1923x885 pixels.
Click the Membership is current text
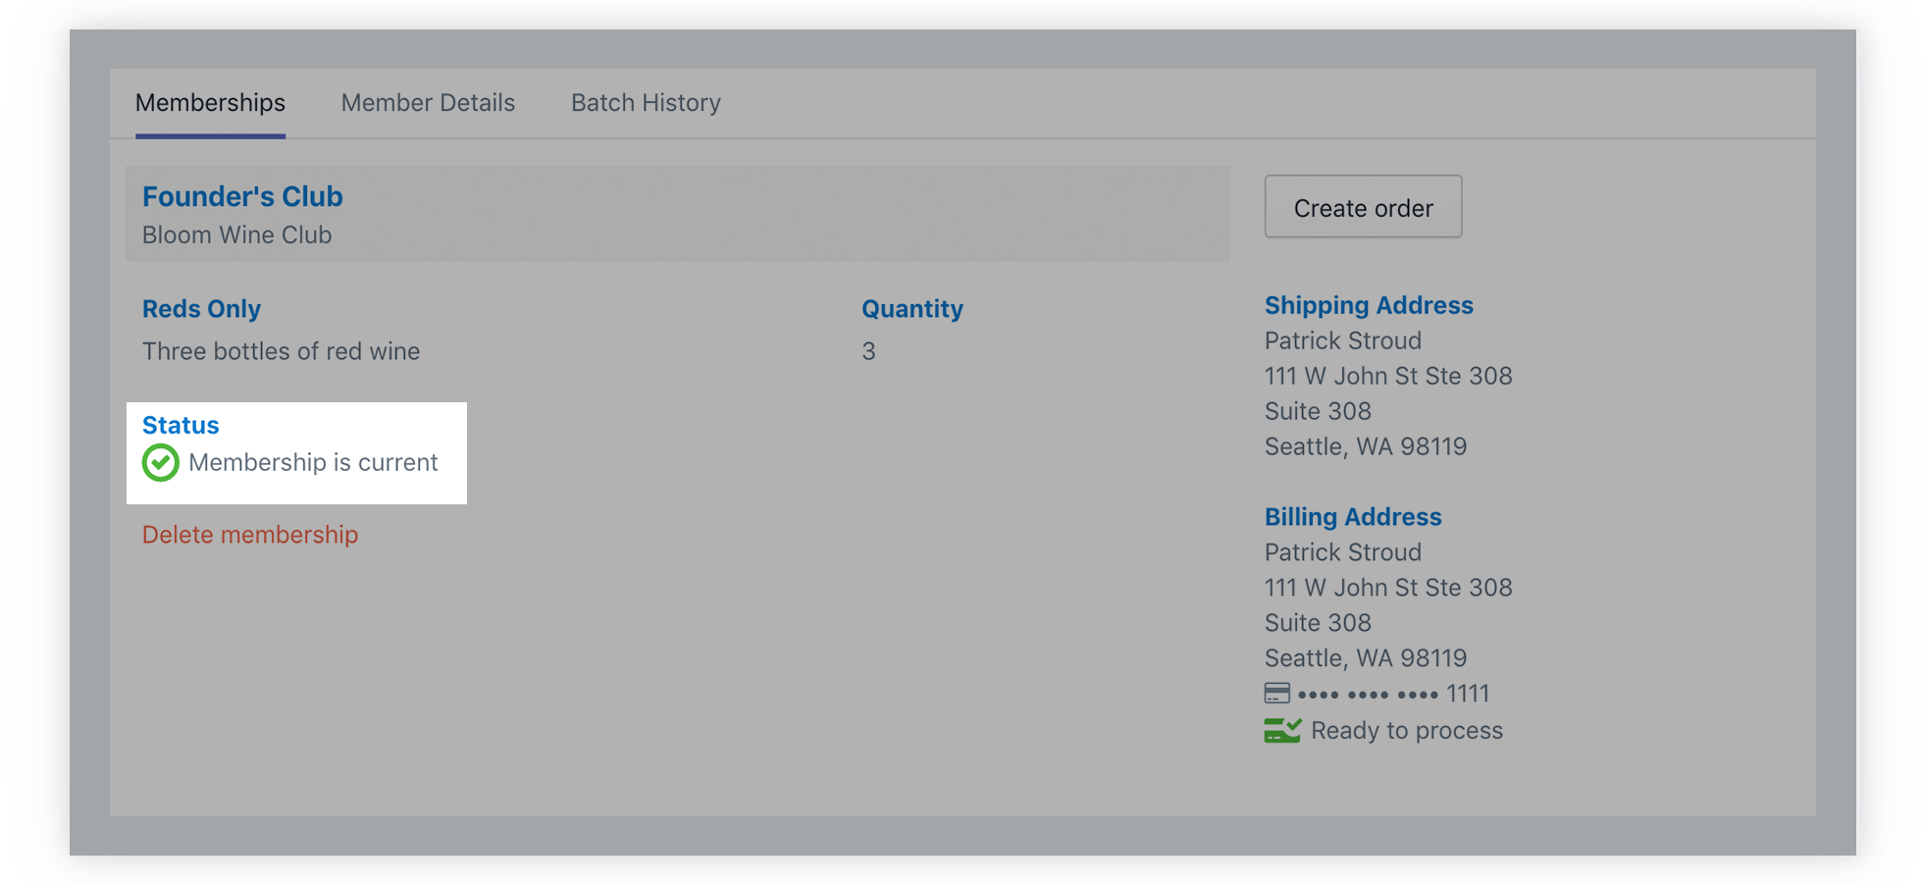tap(313, 462)
